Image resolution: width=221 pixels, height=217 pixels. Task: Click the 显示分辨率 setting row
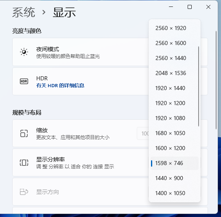[110, 163]
